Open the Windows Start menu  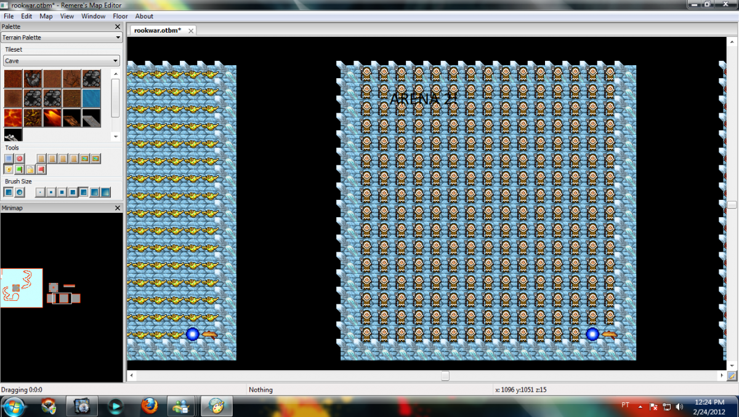pos(14,406)
